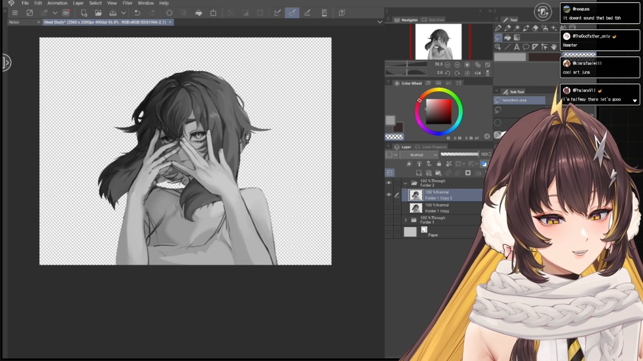Click the Navigator preview thumbnail
This screenshot has width=643, height=361.
pyautogui.click(x=439, y=42)
